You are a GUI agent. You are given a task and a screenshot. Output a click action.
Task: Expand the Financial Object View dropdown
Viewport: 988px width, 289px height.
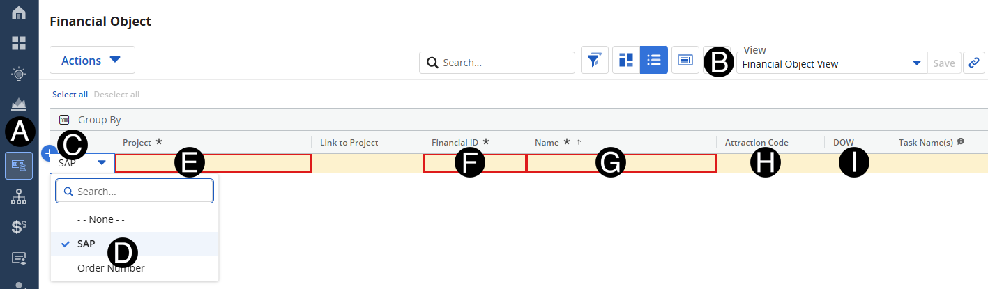[916, 63]
